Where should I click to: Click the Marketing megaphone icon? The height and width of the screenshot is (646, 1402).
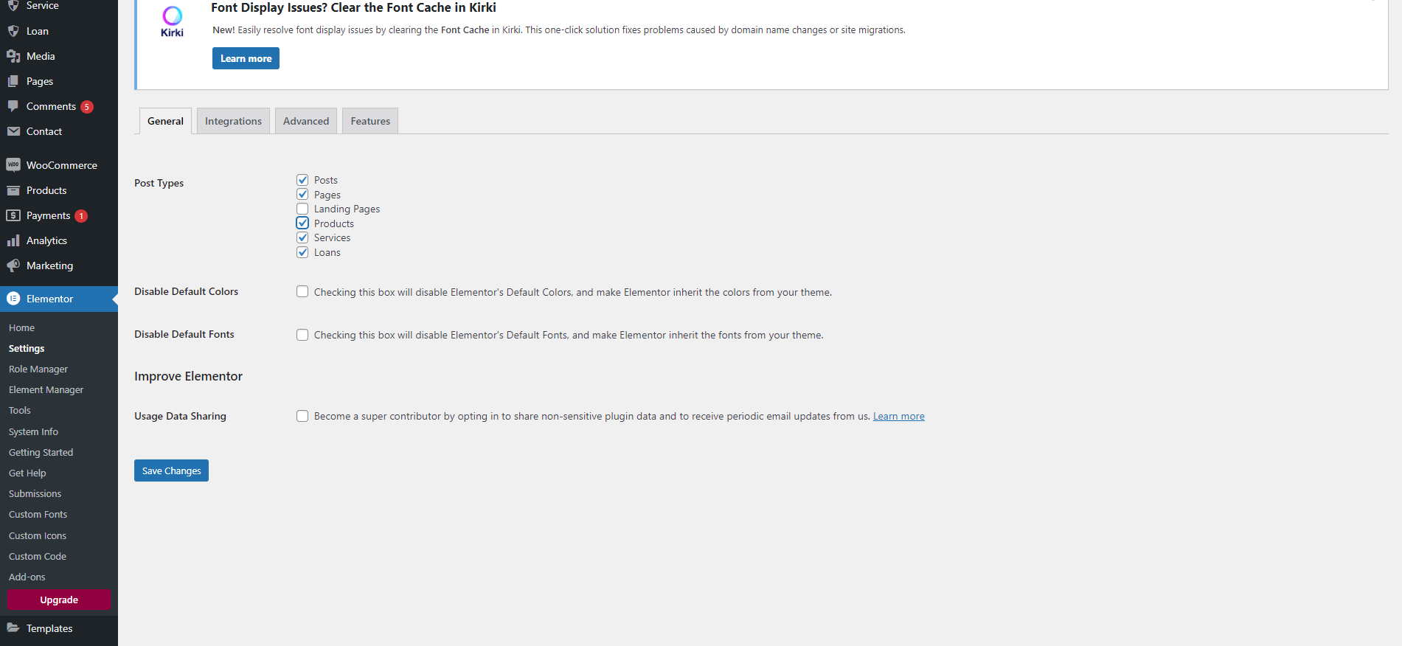(x=13, y=265)
